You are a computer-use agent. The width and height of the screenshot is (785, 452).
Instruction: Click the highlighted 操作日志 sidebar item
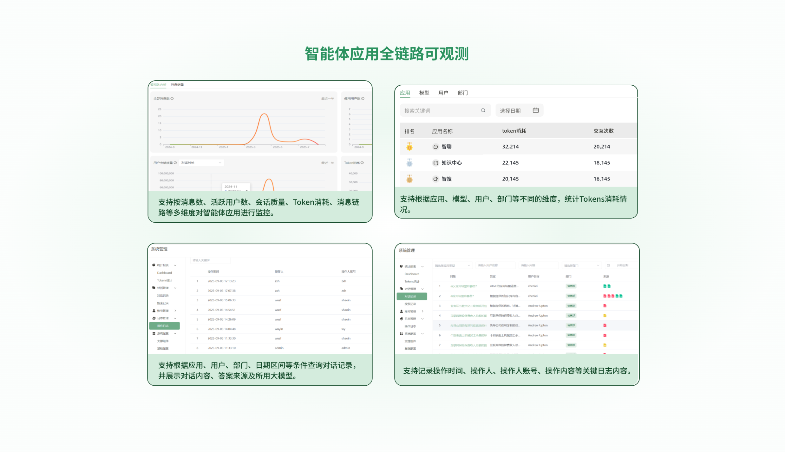(x=164, y=326)
